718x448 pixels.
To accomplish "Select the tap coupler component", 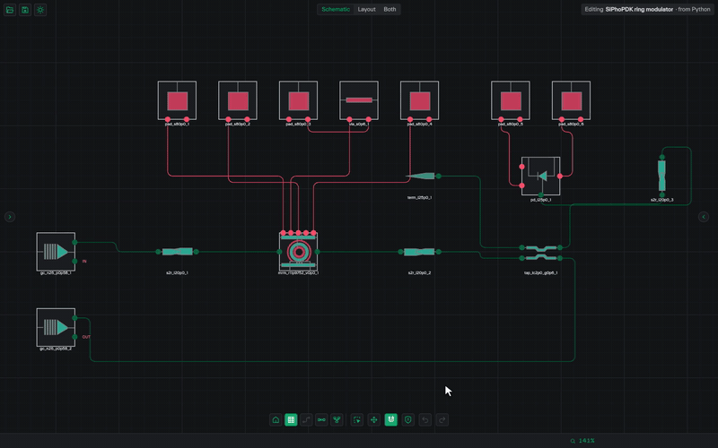I will 541,253.
